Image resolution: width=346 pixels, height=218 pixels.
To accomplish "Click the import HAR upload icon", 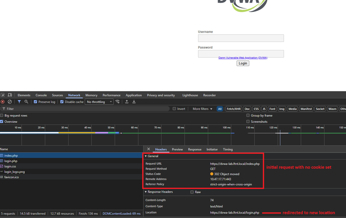I will pyautogui.click(x=127, y=102).
